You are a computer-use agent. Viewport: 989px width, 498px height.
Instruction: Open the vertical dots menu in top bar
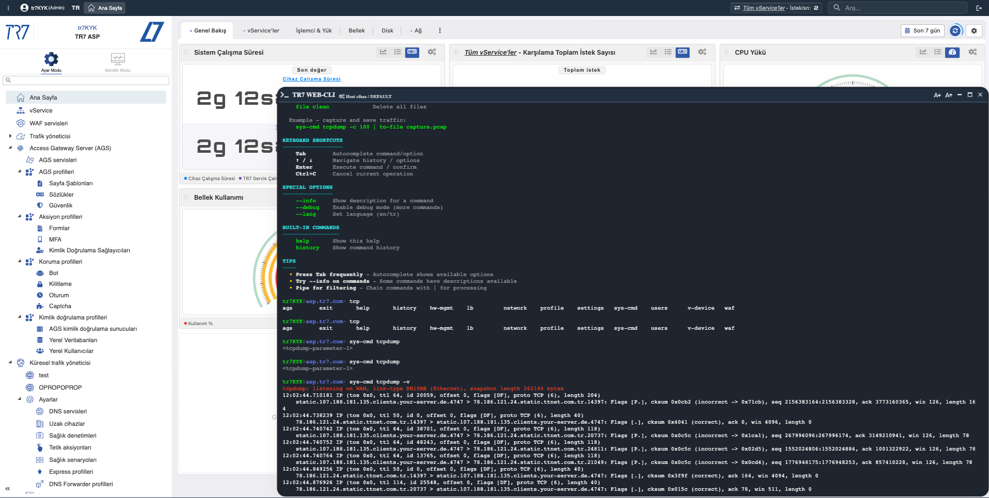click(8, 8)
